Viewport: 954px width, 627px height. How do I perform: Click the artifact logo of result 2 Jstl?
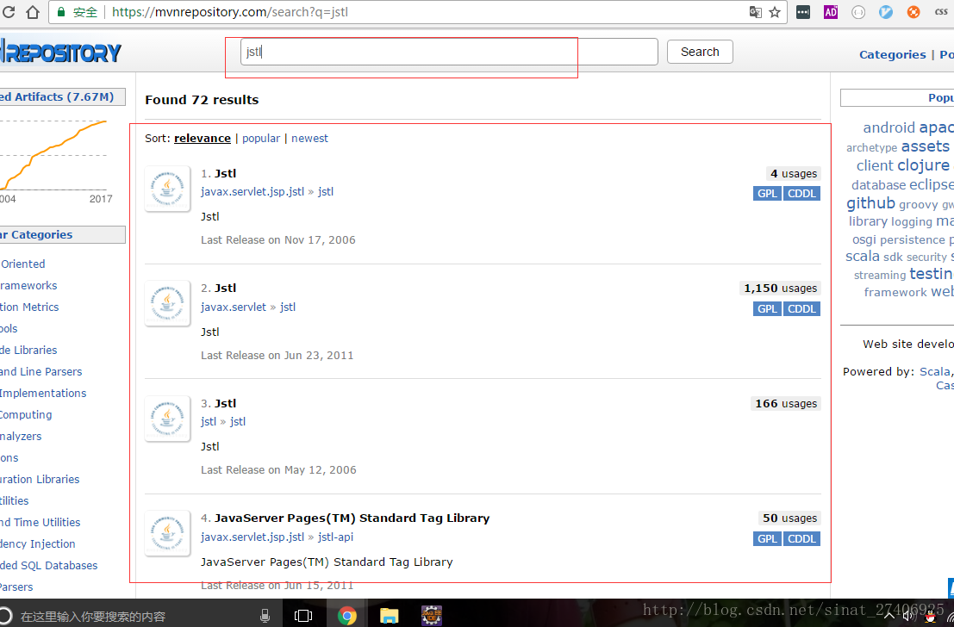pyautogui.click(x=167, y=303)
